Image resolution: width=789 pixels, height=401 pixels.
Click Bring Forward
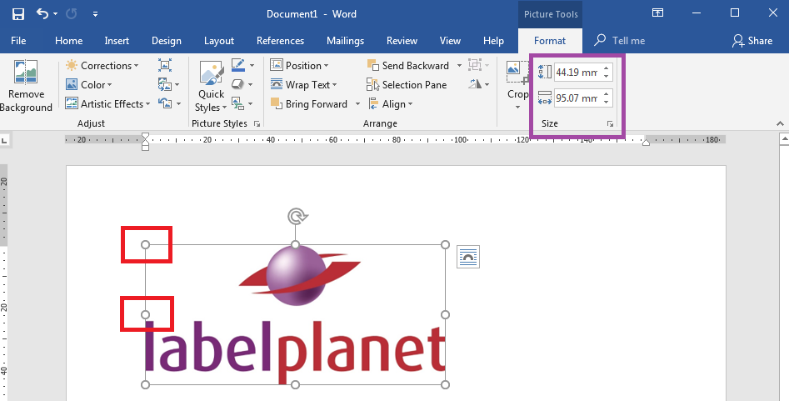(x=309, y=103)
